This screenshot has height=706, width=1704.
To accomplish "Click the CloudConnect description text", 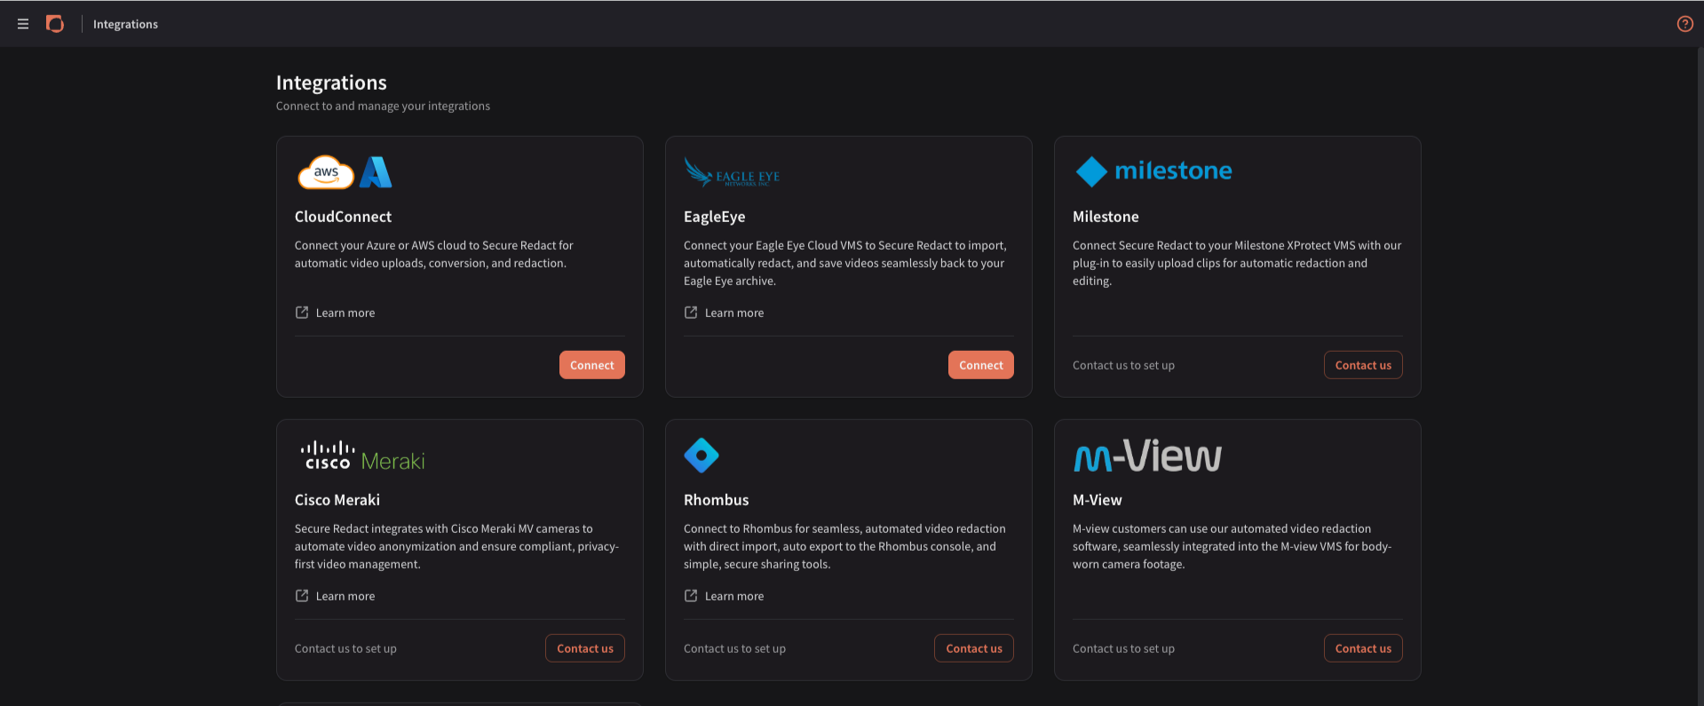I will tap(434, 254).
